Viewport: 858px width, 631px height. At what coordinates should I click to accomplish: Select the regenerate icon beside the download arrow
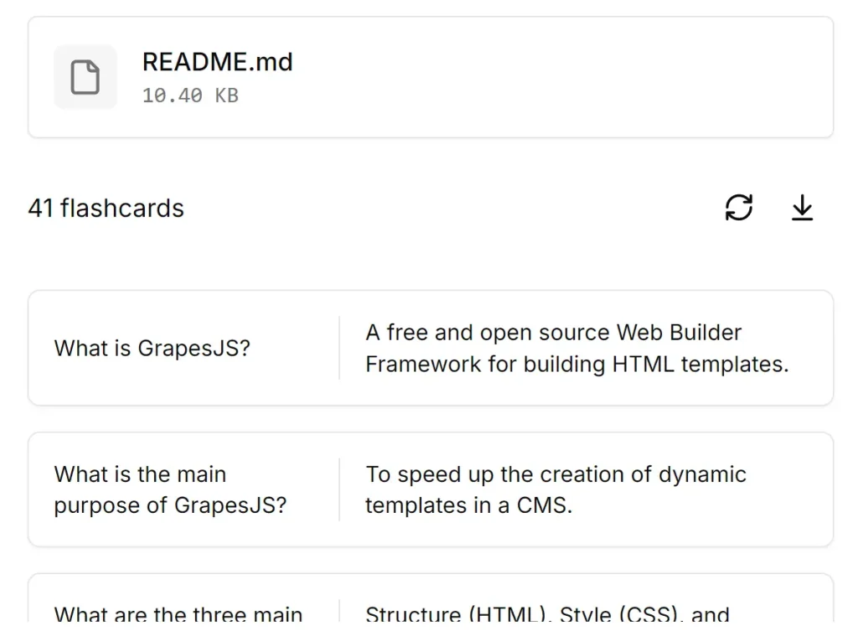(738, 208)
